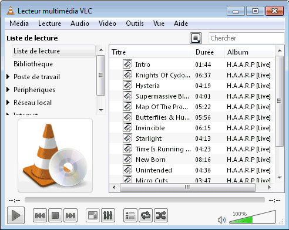The image size is (289, 230).
Task: Select Liste de lecture in sidebar
Action: pos(53,51)
